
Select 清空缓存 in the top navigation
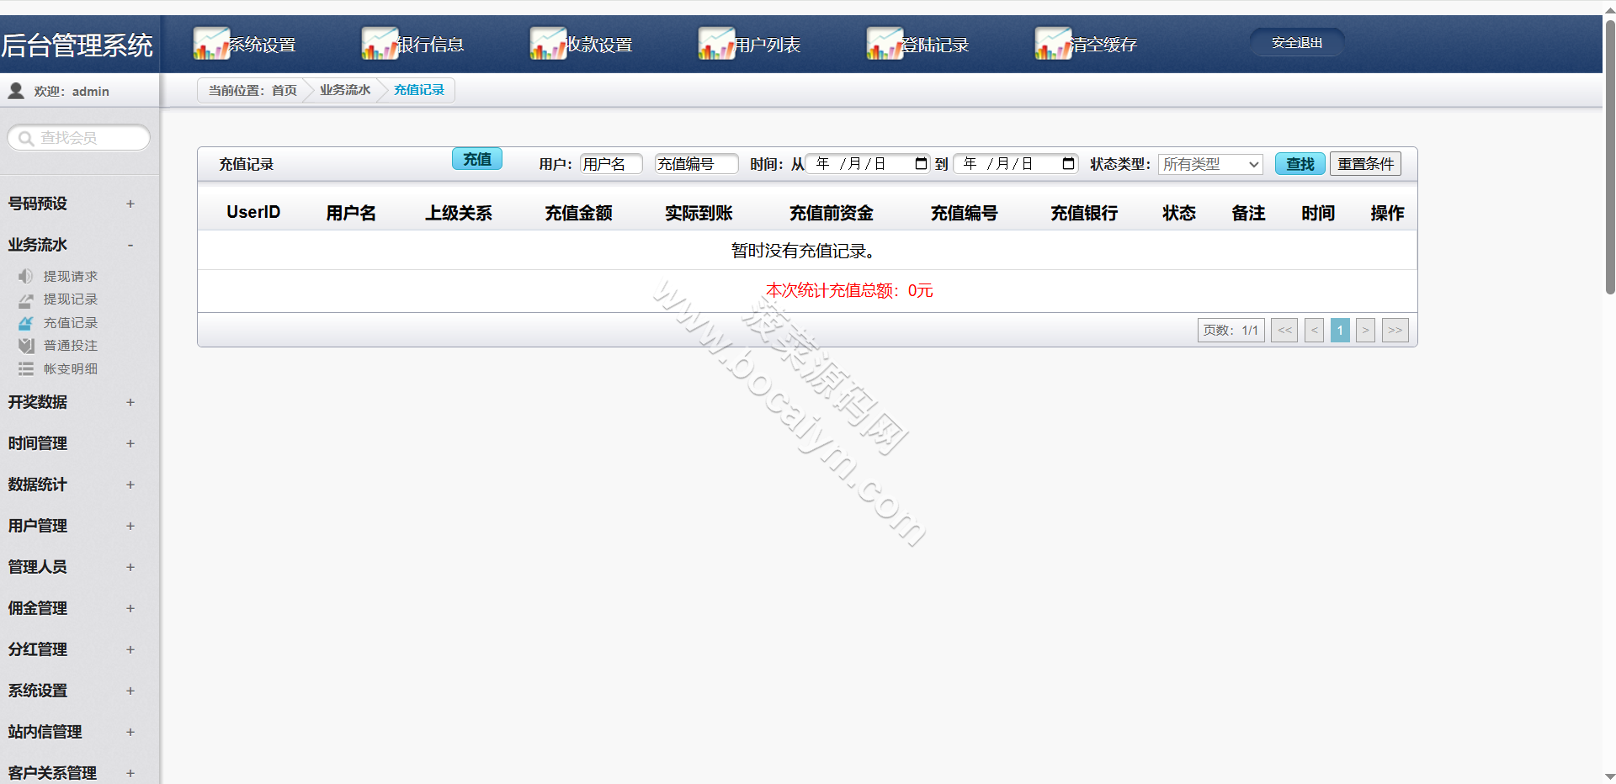(1104, 45)
